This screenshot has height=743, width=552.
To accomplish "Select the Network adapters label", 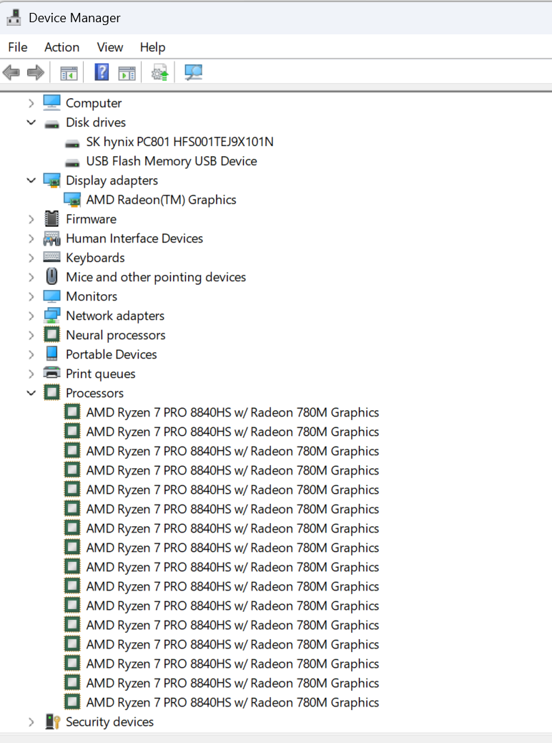I will coord(115,316).
